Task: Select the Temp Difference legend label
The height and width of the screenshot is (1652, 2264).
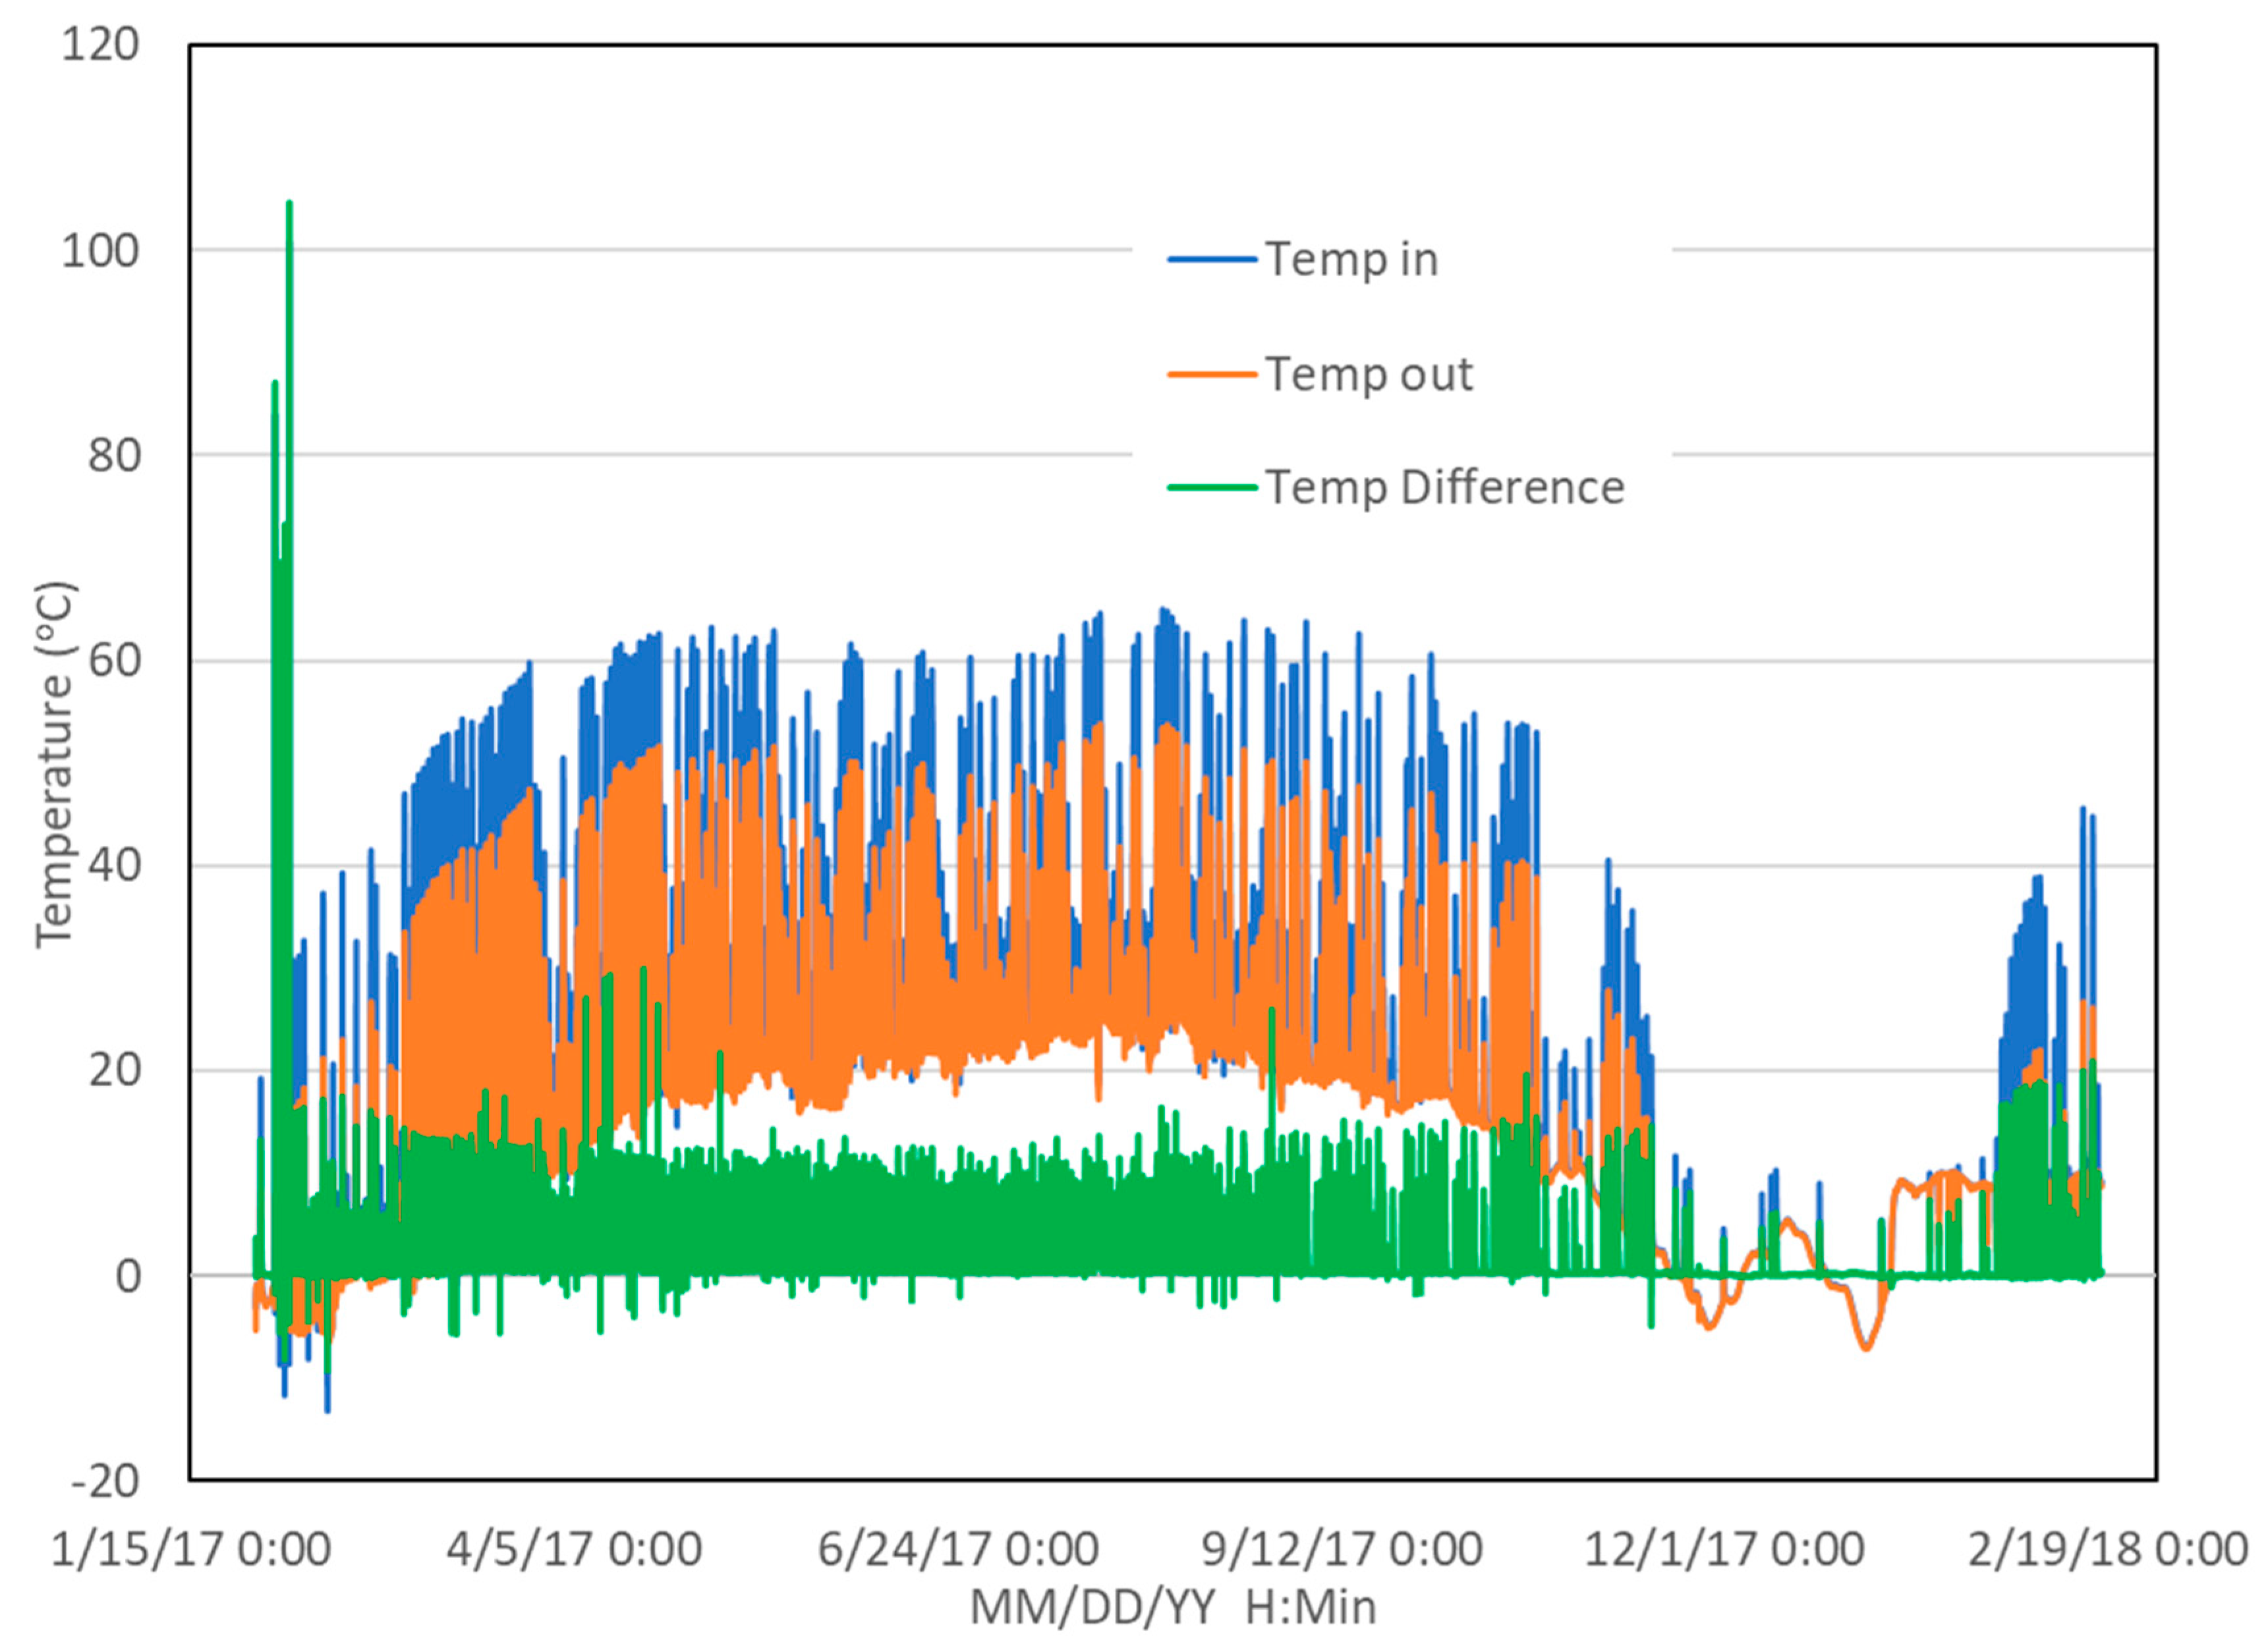Action: click(1444, 488)
